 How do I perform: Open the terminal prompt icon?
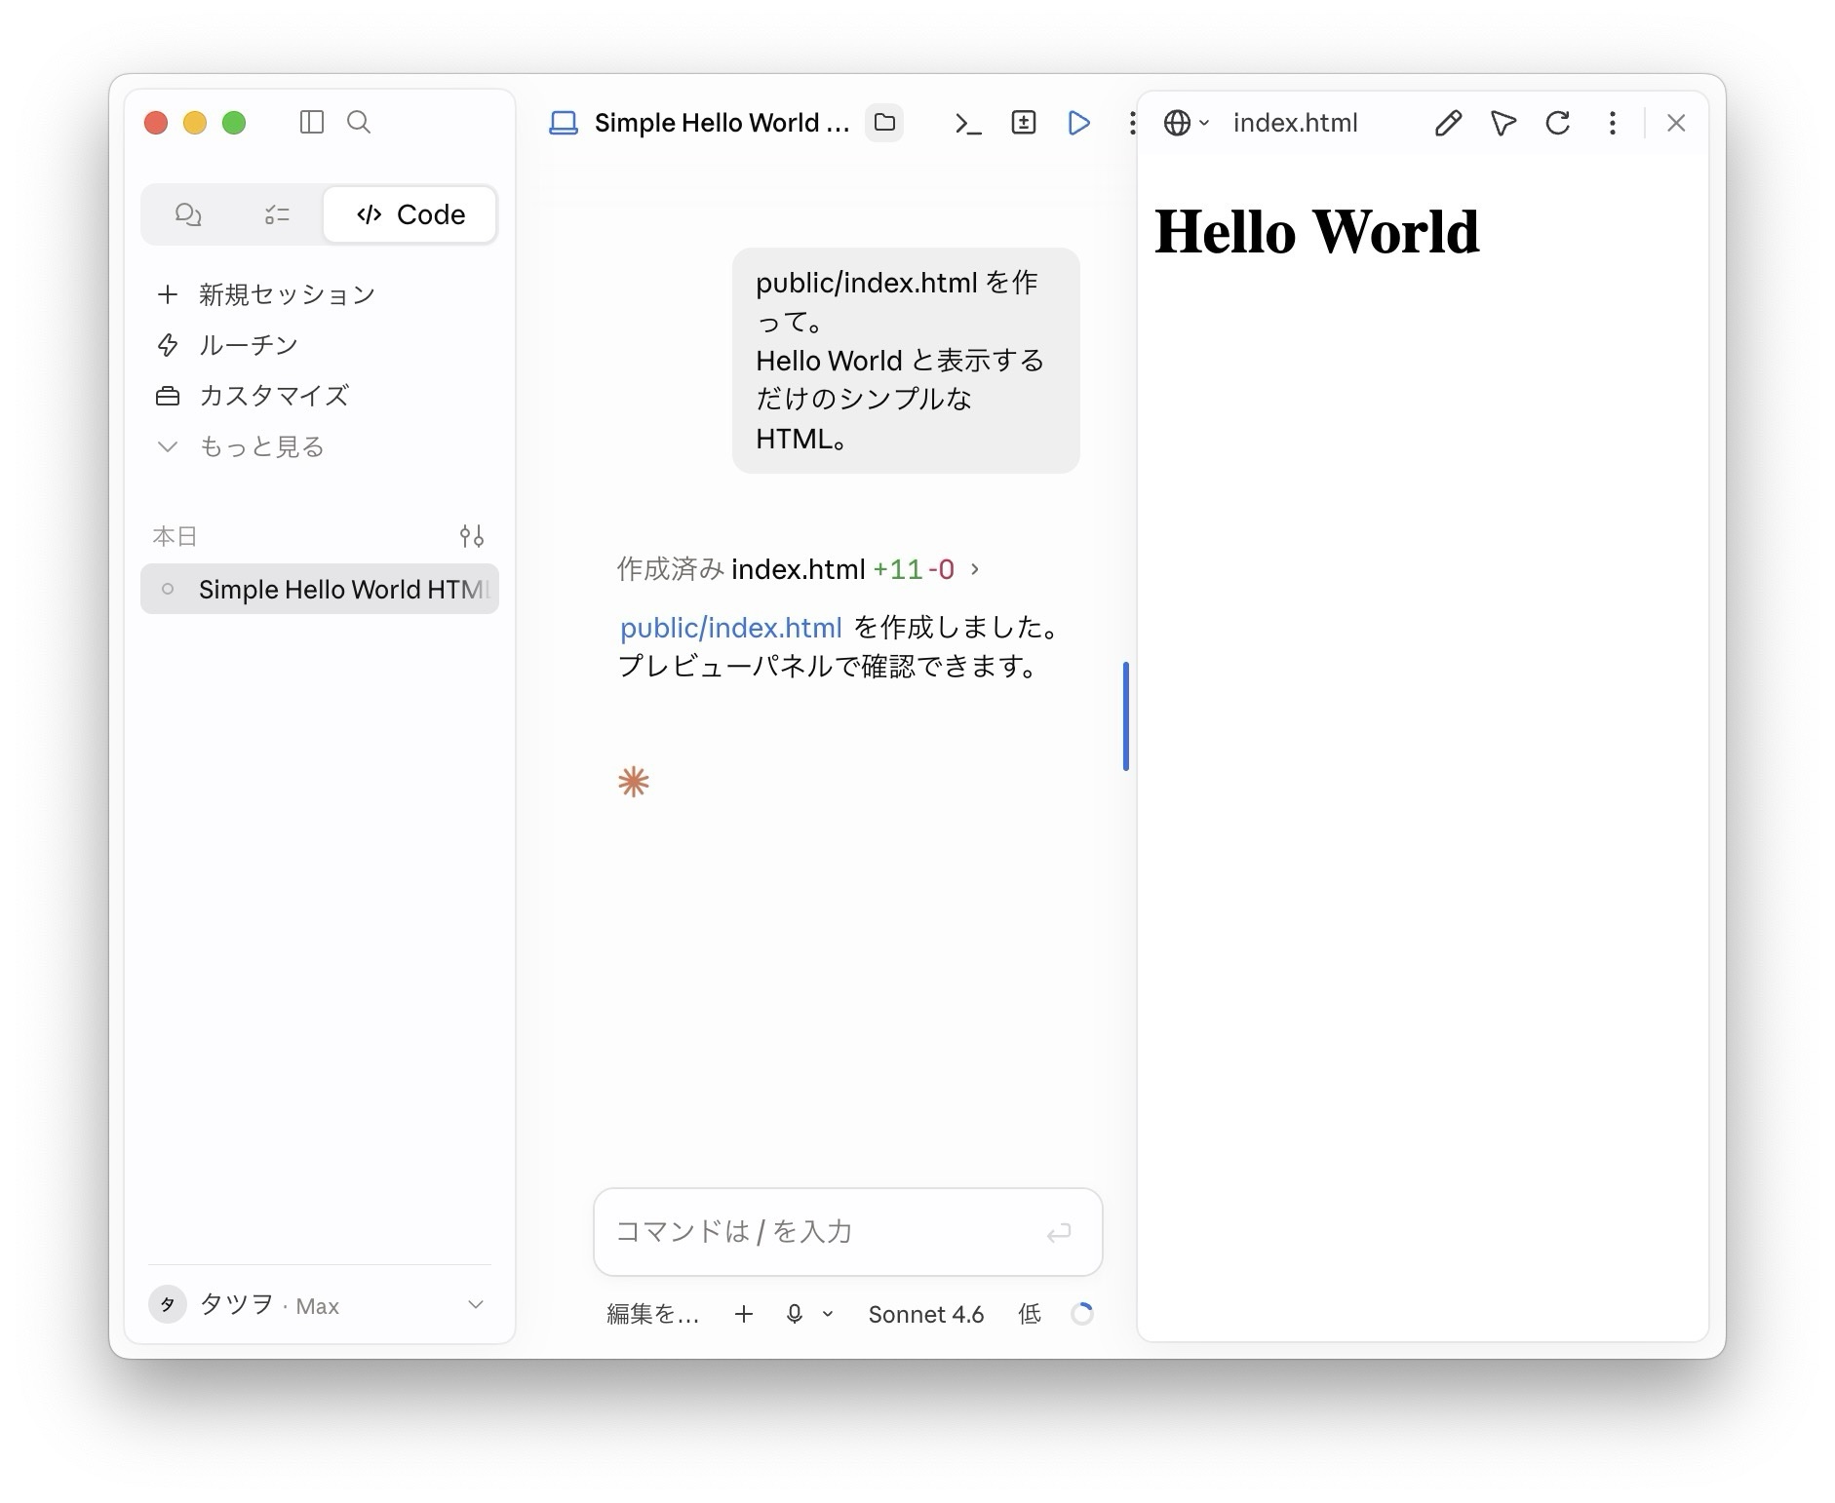(967, 123)
